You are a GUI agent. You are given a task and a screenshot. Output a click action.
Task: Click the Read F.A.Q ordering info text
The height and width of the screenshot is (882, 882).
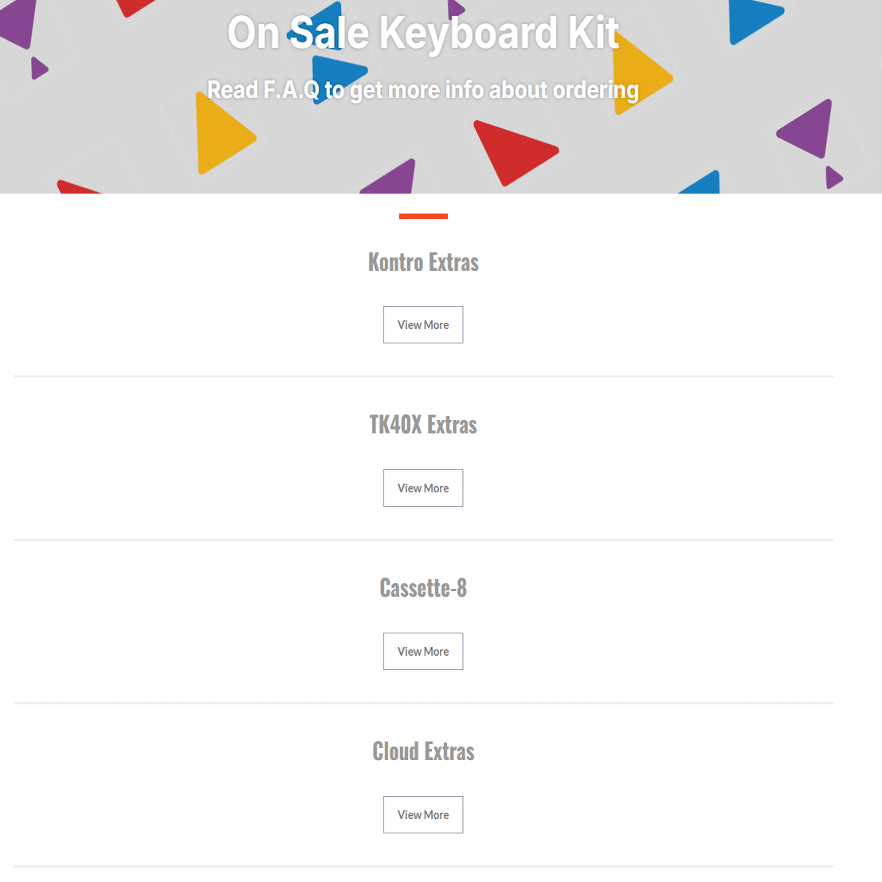pos(423,90)
